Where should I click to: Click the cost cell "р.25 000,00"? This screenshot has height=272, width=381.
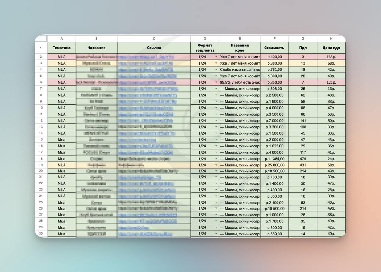point(274,165)
